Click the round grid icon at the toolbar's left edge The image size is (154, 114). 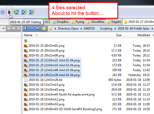(x=3, y=12)
